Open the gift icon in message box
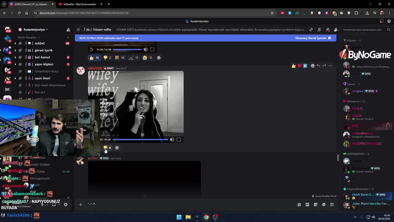 pos(299,204)
